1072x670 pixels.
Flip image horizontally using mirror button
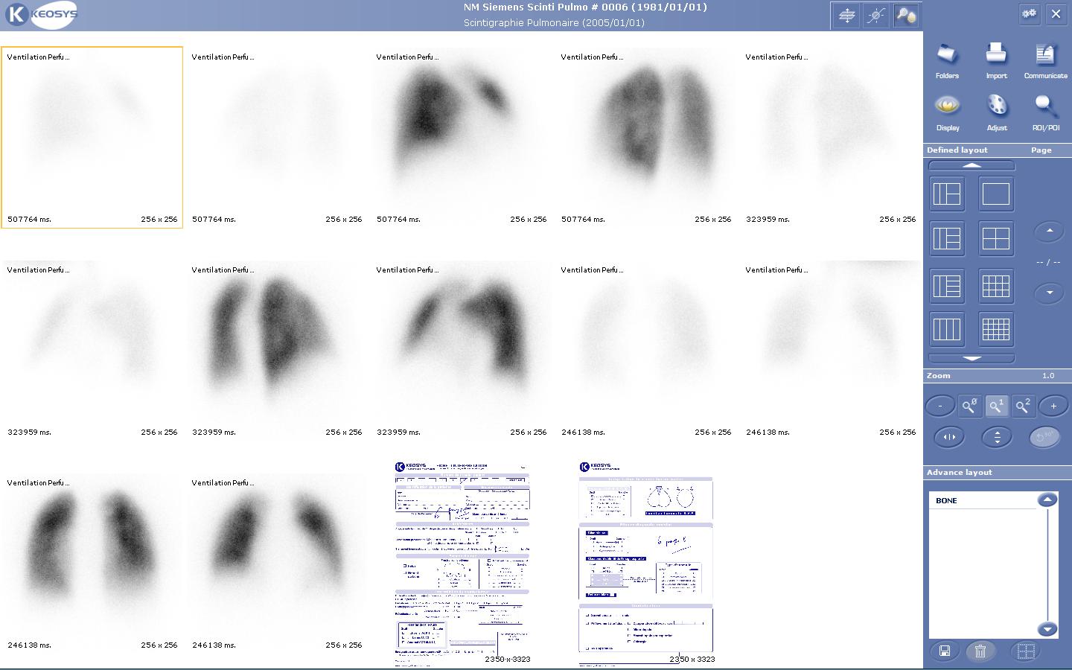(x=949, y=437)
